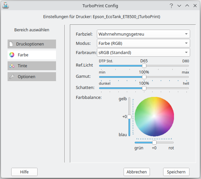The height and width of the screenshot is (179, 201).
Task: Open the Farbziel dropdown
Action: click(143, 34)
